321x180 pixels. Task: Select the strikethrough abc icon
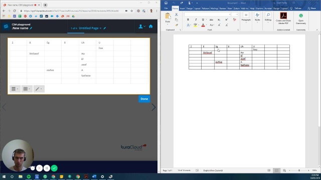pyautogui.click(x=211, y=19)
